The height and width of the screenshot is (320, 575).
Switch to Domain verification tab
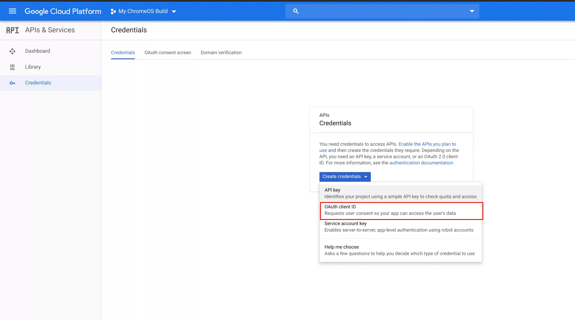click(x=221, y=53)
